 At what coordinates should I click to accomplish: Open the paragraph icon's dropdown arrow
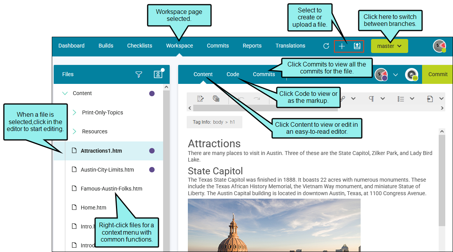coord(383,99)
